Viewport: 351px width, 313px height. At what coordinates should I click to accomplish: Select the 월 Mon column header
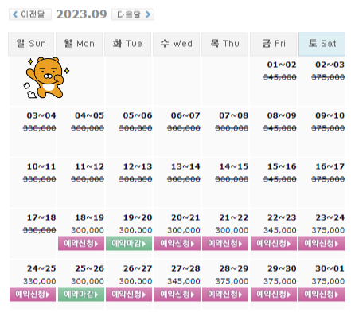coord(80,44)
